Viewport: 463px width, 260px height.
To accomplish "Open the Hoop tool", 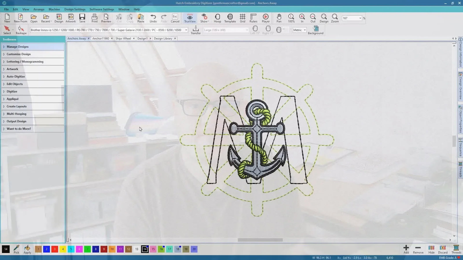I will (217, 18).
